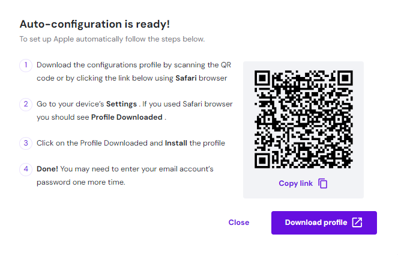Screen dimensions: 398x255
Task: Copy the profile link via Copy link text
Action: tap(295, 183)
